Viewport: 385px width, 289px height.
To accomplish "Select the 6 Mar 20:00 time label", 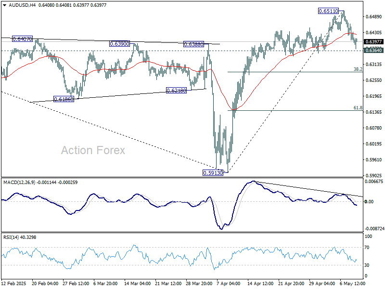I will (x=105, y=283).
